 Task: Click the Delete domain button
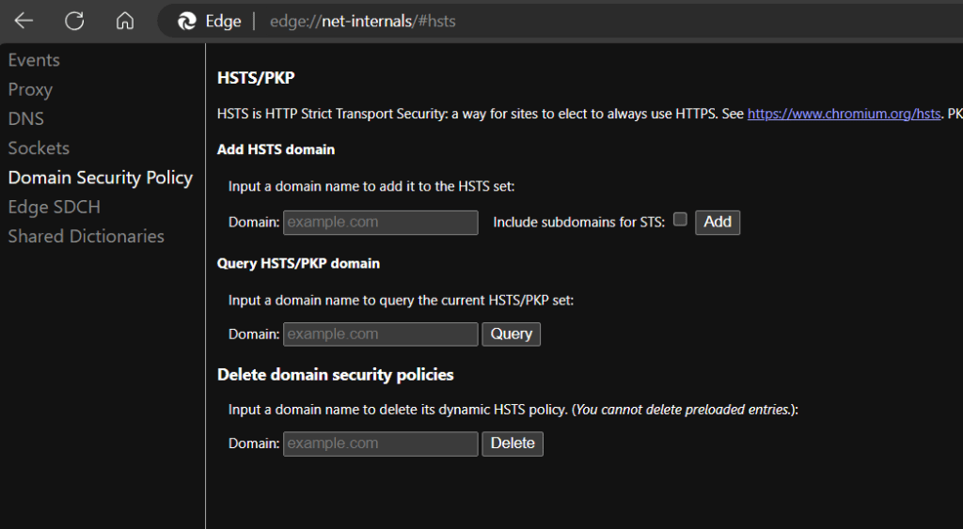click(x=513, y=443)
